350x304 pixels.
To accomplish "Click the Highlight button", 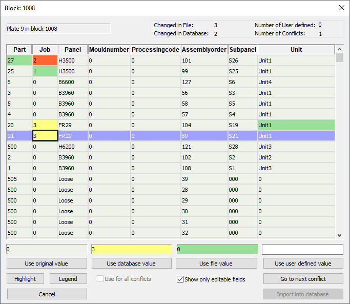I will pos(25,279).
